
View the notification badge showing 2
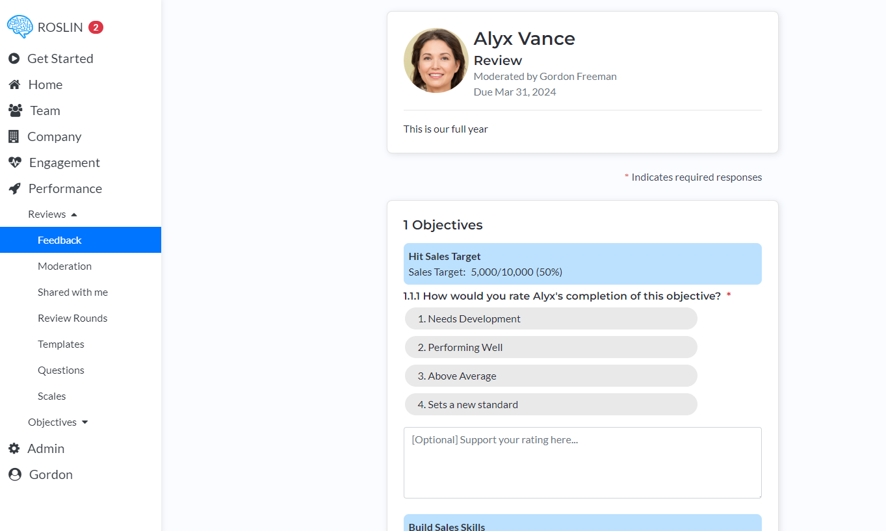pos(96,27)
